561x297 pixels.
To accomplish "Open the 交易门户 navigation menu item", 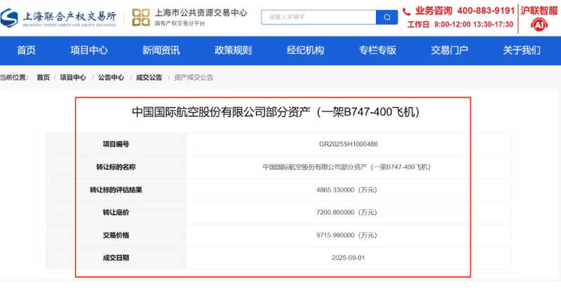I will [x=450, y=50].
